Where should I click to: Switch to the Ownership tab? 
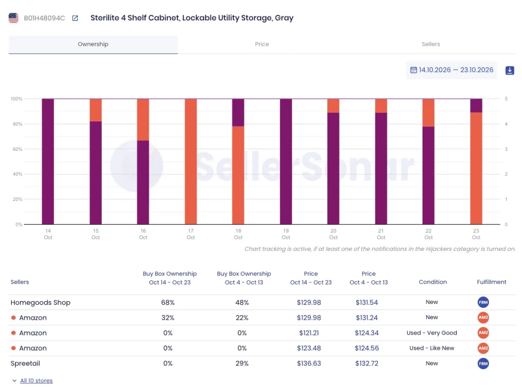pos(93,44)
